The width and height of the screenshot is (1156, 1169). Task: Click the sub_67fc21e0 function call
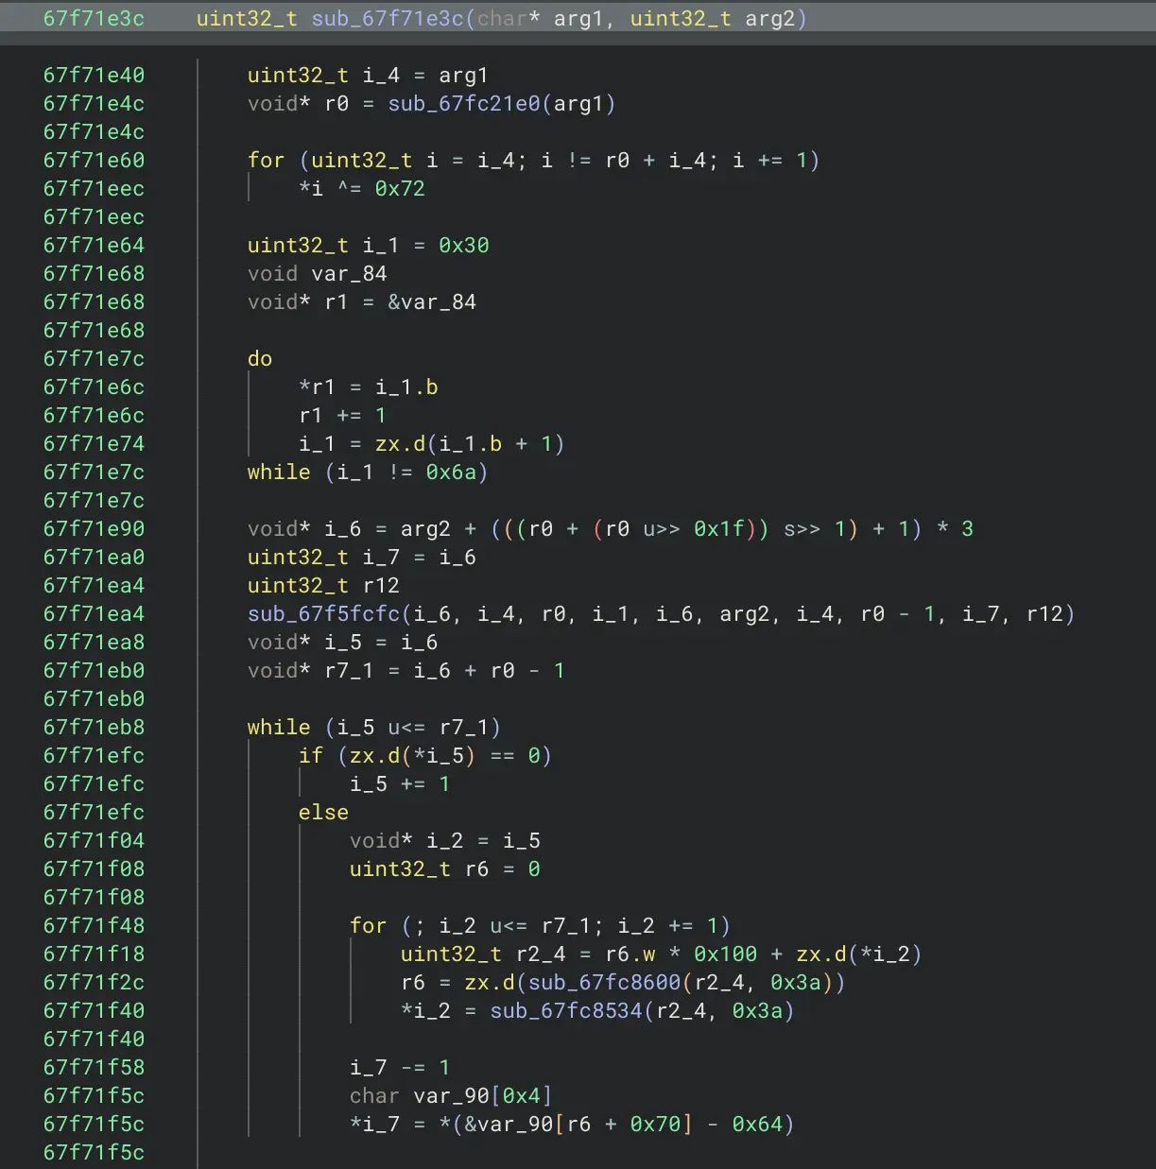pyautogui.click(x=463, y=104)
